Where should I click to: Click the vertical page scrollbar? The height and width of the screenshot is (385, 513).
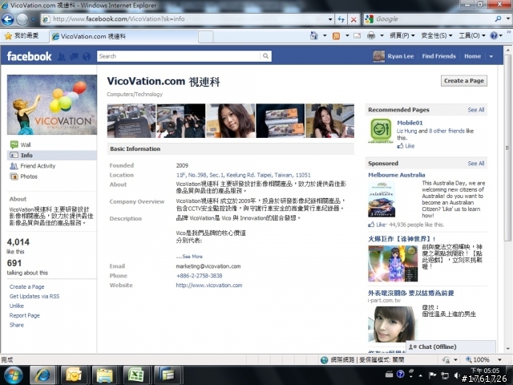507,148
